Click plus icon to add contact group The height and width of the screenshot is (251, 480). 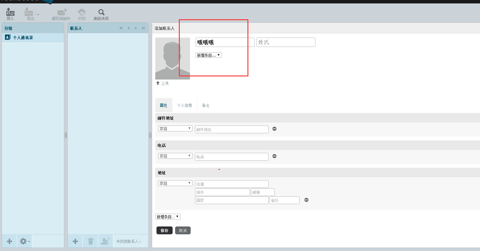(x=10, y=241)
